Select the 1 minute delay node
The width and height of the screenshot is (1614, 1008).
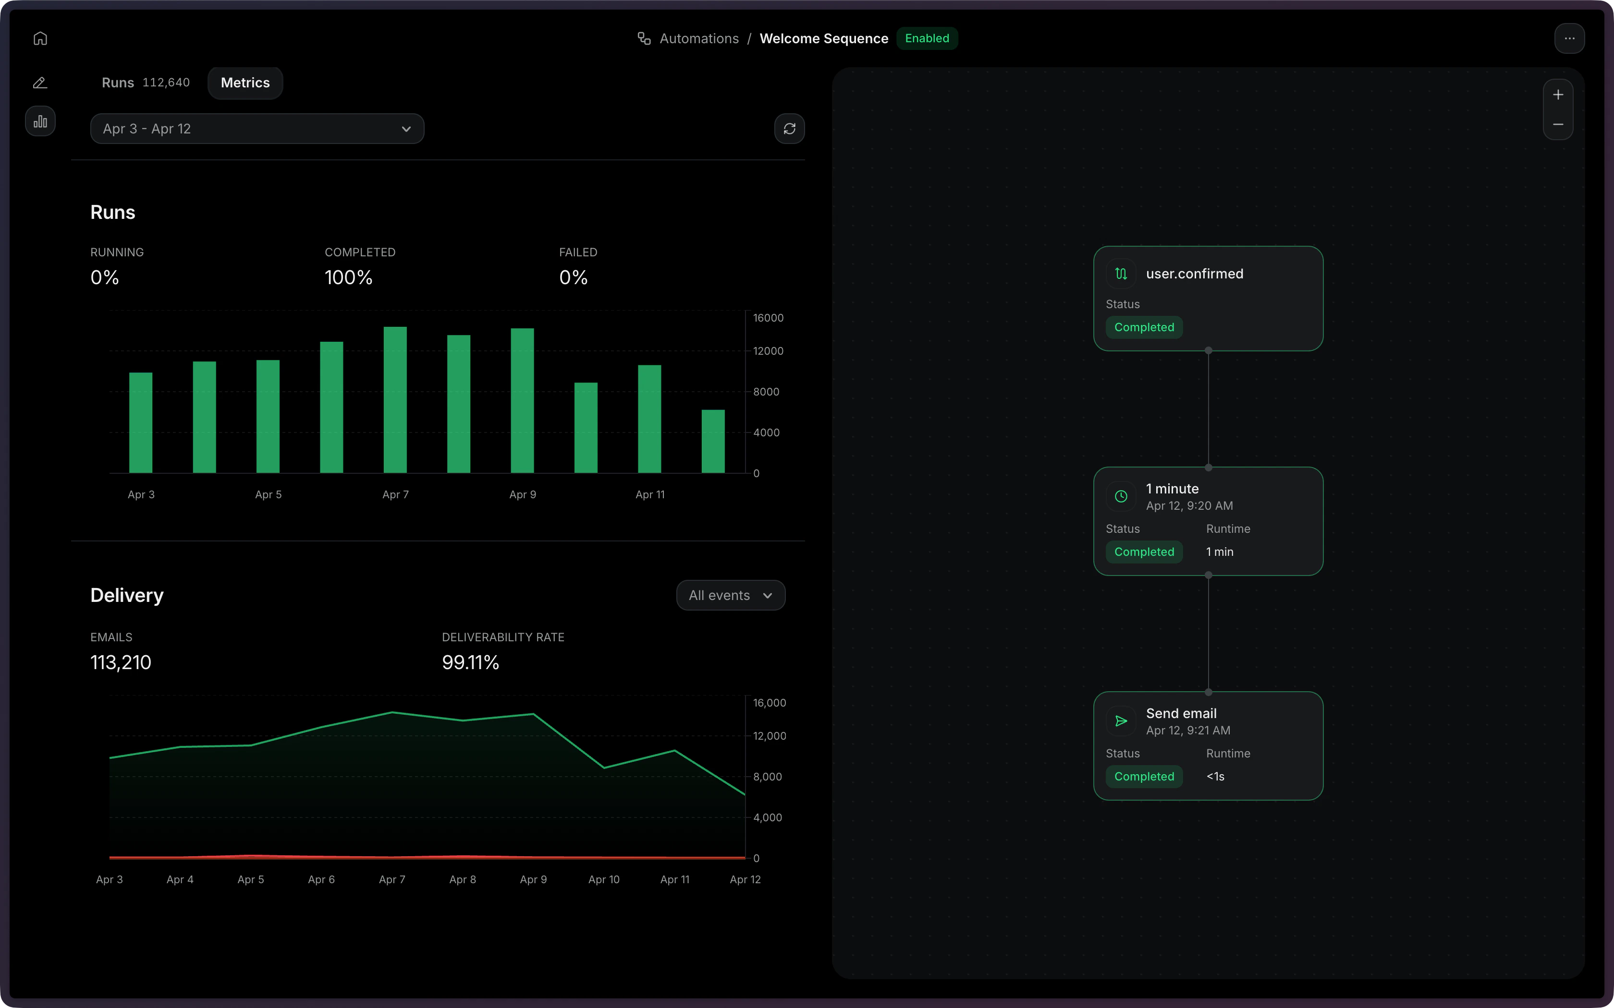click(1208, 521)
